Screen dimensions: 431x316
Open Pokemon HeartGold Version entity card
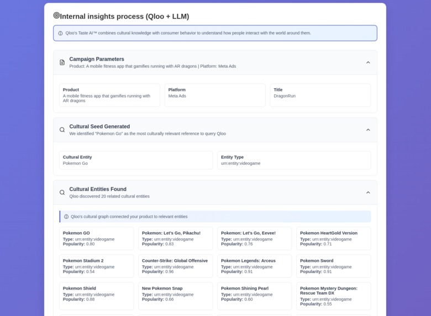tap(334, 238)
